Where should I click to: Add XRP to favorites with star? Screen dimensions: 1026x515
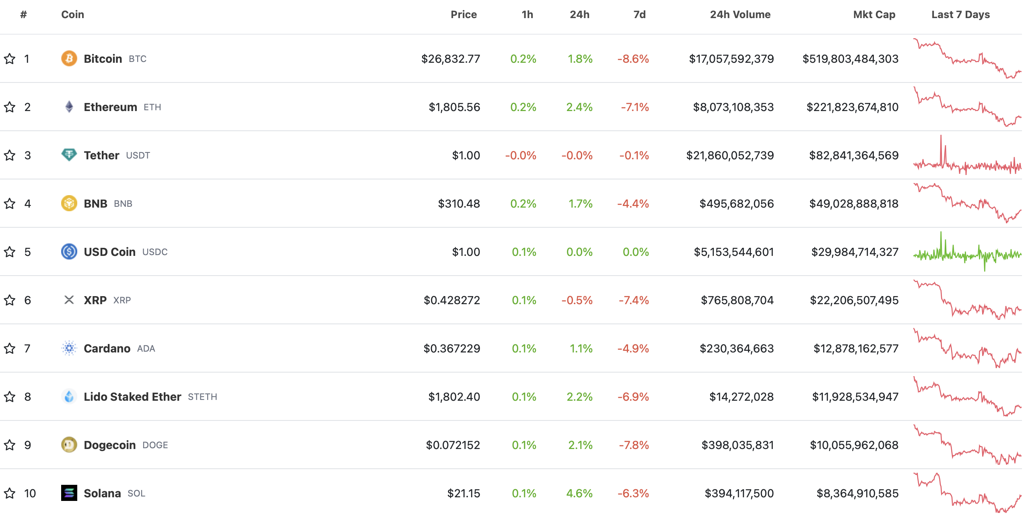coord(10,300)
